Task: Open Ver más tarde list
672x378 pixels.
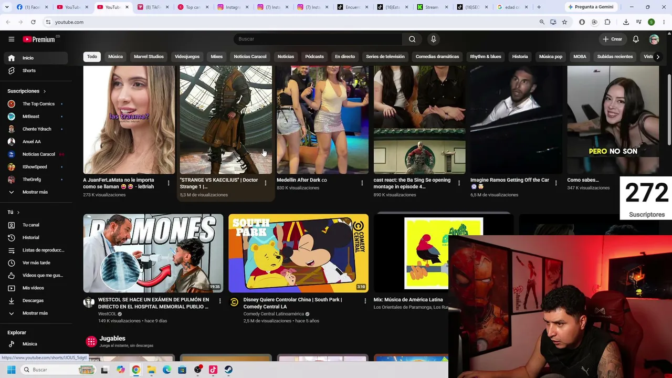Action: click(35, 263)
